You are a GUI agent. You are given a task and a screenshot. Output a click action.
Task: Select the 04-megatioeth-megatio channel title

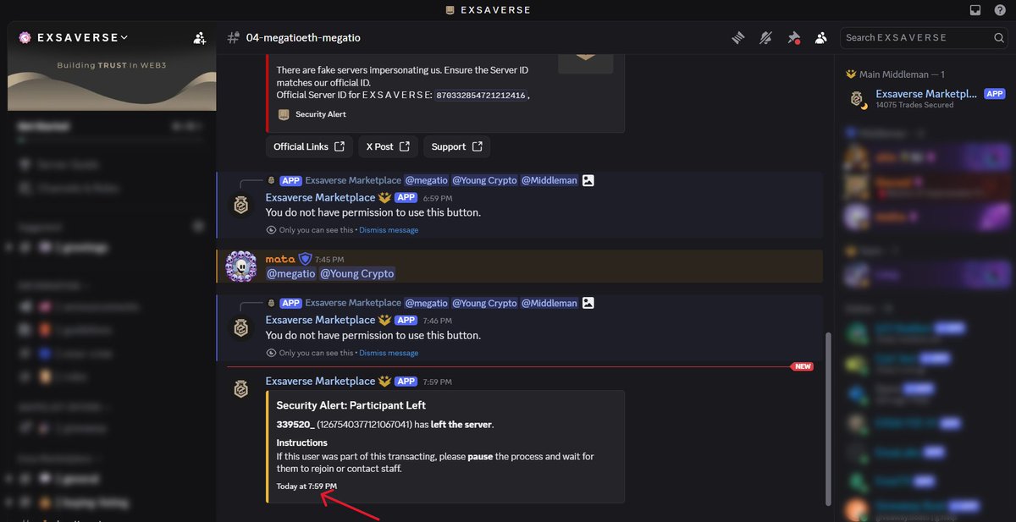click(x=303, y=37)
